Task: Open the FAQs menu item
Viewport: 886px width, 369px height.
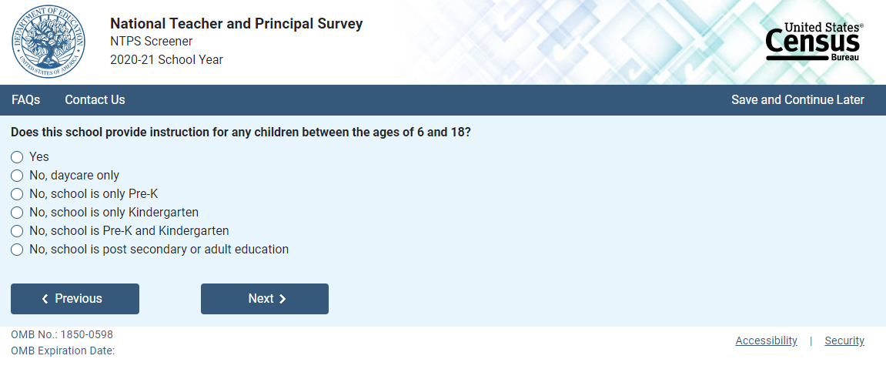Action: (x=26, y=100)
